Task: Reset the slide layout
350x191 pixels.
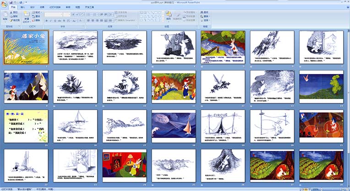Action: 36,16
